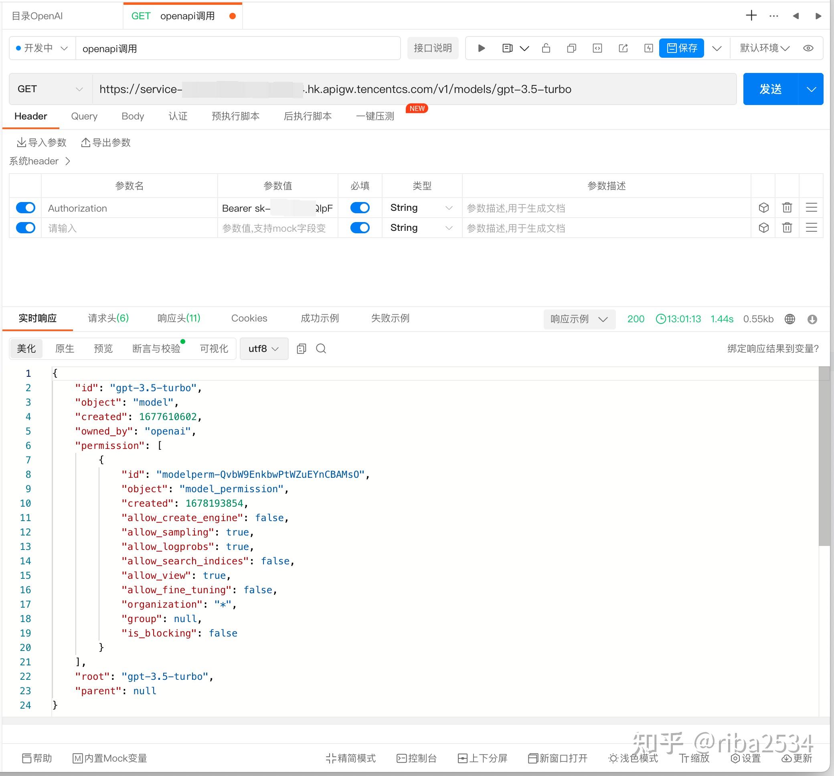Click the blue 发送 send button

coord(770,89)
